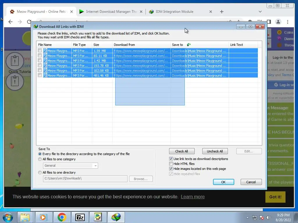Image resolution: width=298 pixels, height=223 pixels.
Task: Open the Windows Start menu orb
Action: coord(8,217)
